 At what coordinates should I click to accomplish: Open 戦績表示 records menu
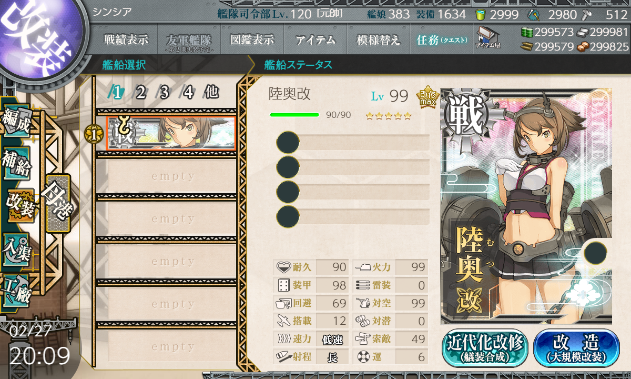click(126, 39)
